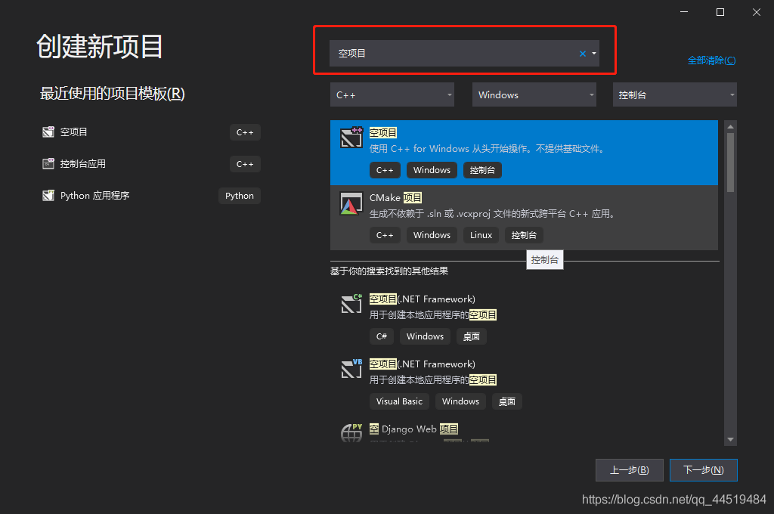Viewport: 774px width, 514px height.
Task: Click the template list scrollbar down arrow
Action: point(731,439)
